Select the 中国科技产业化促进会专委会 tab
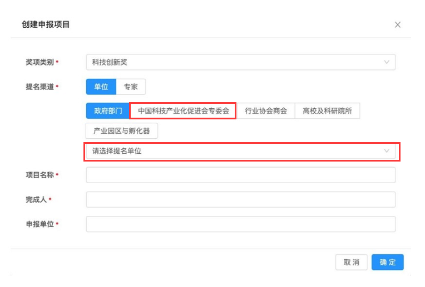425x287 pixels. [x=183, y=110]
